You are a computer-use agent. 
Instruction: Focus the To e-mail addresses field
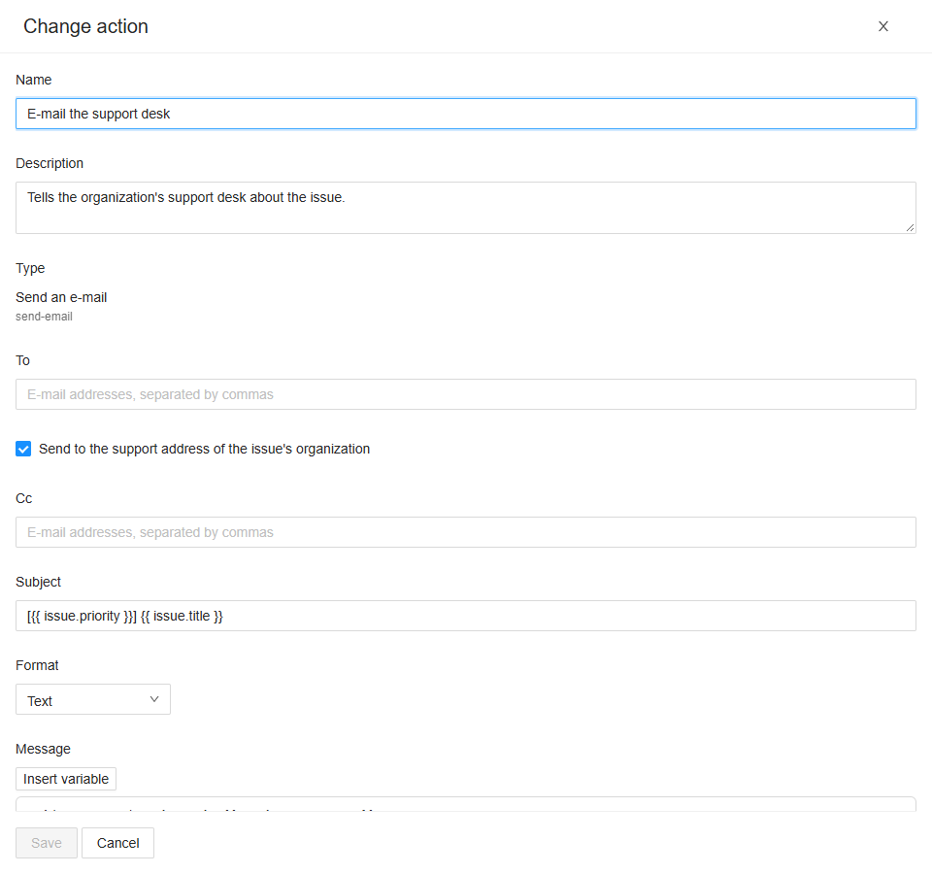[x=465, y=394]
